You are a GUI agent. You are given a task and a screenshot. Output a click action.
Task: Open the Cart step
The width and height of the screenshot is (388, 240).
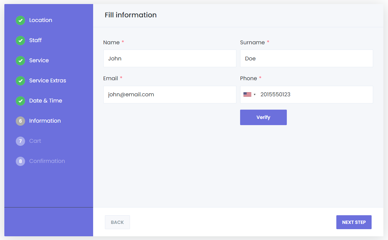[x=35, y=141]
